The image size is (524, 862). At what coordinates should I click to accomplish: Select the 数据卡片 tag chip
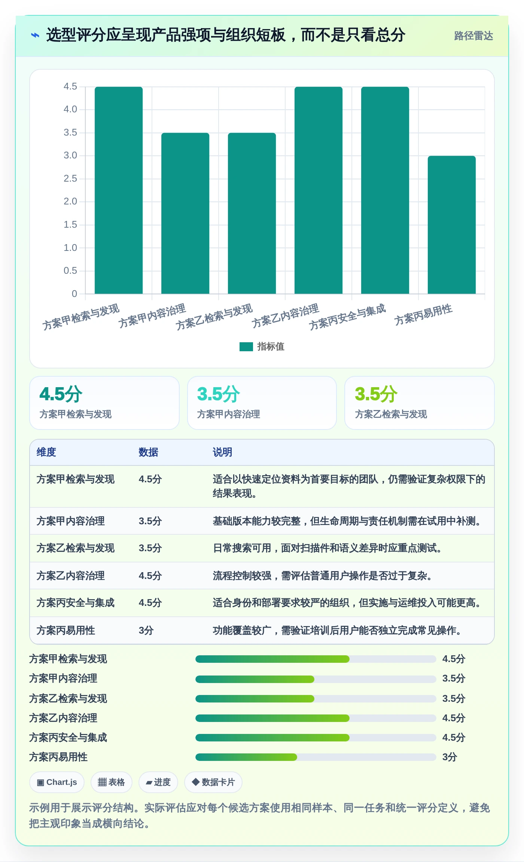click(x=213, y=782)
